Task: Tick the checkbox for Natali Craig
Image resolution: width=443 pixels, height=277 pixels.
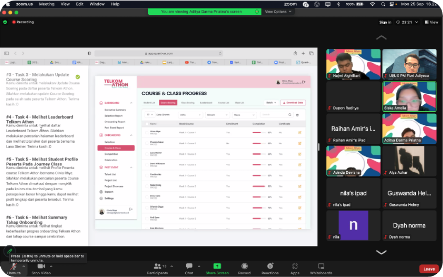Action: pos(147,186)
